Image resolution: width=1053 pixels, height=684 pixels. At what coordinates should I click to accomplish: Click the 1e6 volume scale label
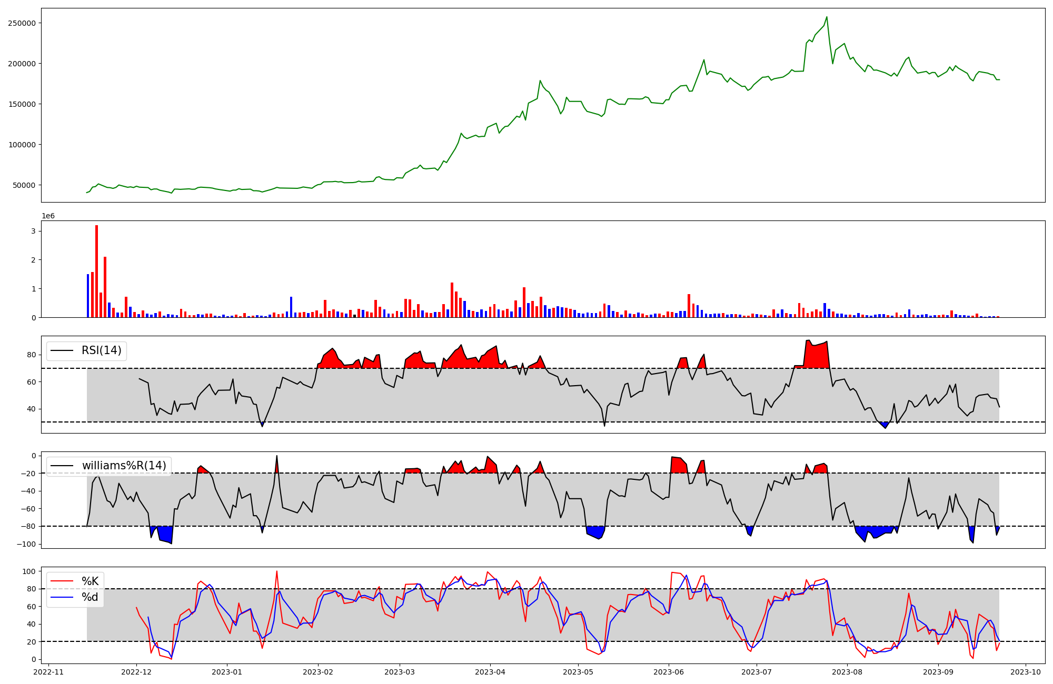[x=48, y=216]
